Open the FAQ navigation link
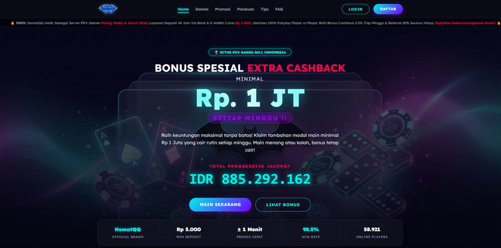The height and width of the screenshot is (248, 501). pyautogui.click(x=279, y=9)
